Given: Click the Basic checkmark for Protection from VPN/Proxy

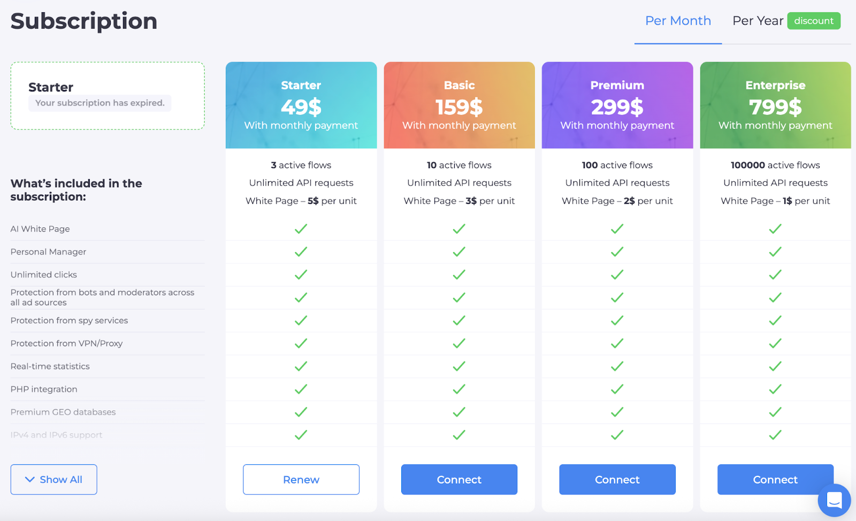Looking at the screenshot, I should click(459, 343).
